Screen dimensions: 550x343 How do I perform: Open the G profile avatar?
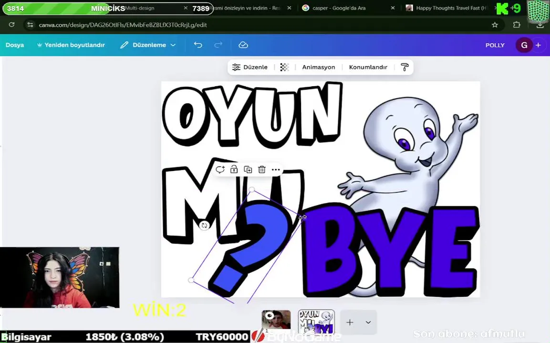pyautogui.click(x=524, y=45)
